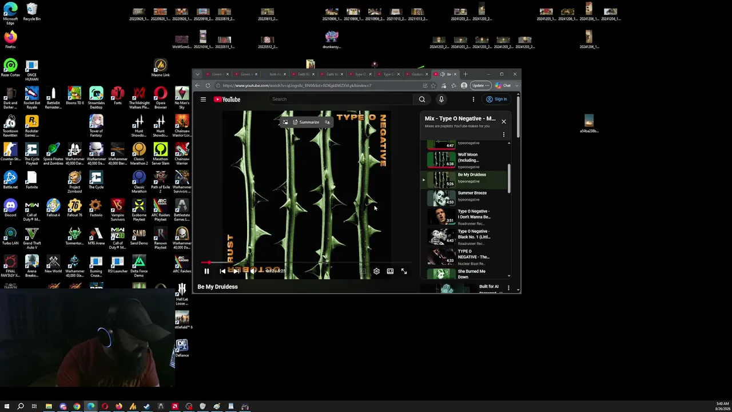Focus the YouTube search box
The height and width of the screenshot is (412, 732).
pyautogui.click(x=341, y=100)
